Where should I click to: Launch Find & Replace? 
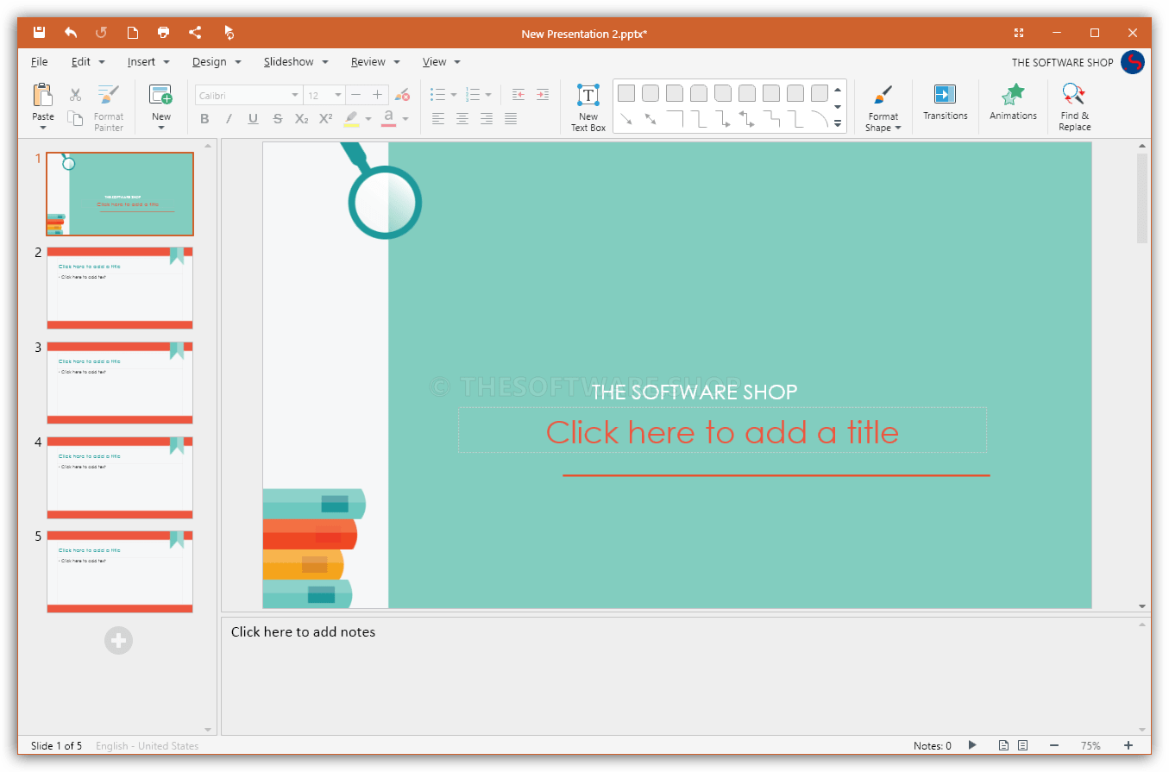(1073, 105)
